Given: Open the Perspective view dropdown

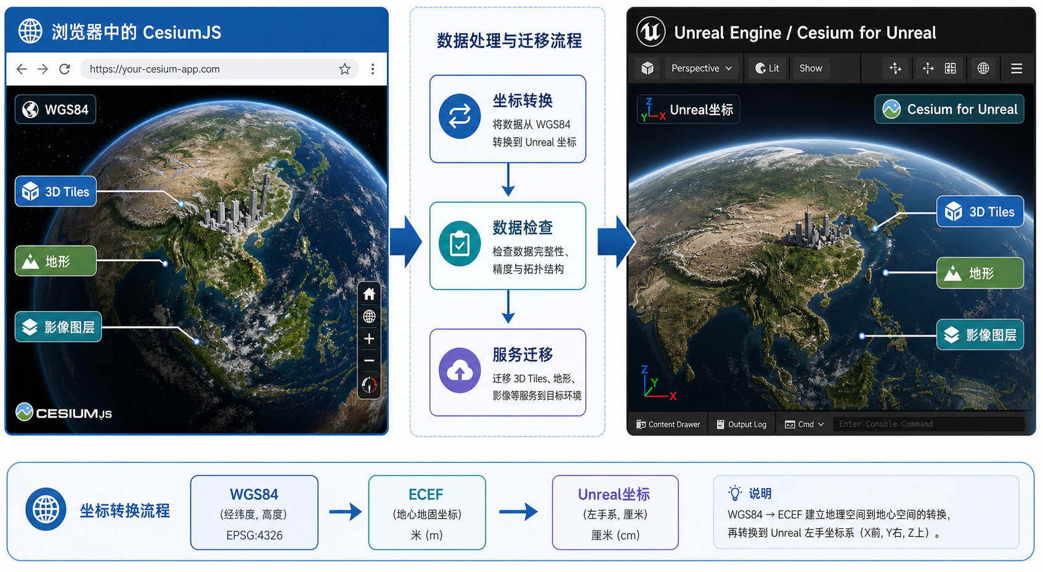Looking at the screenshot, I should coord(702,68).
